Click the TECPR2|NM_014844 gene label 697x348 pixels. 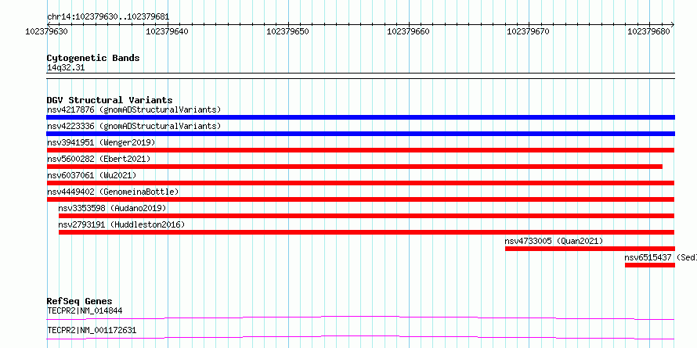pyautogui.click(x=85, y=310)
